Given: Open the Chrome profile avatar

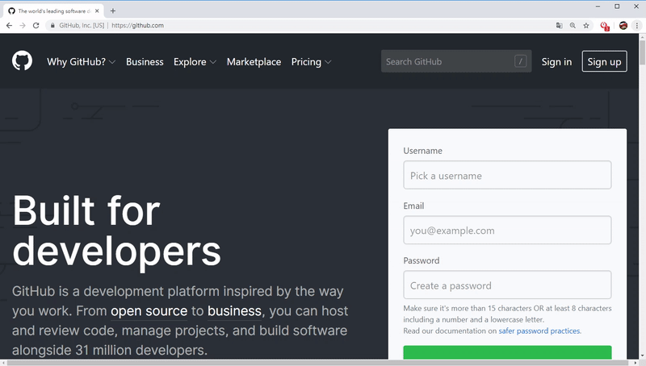Looking at the screenshot, I should (x=623, y=26).
